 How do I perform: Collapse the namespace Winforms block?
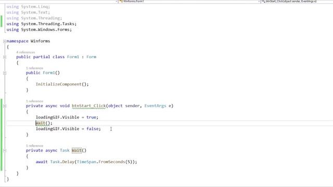coord(5,41)
